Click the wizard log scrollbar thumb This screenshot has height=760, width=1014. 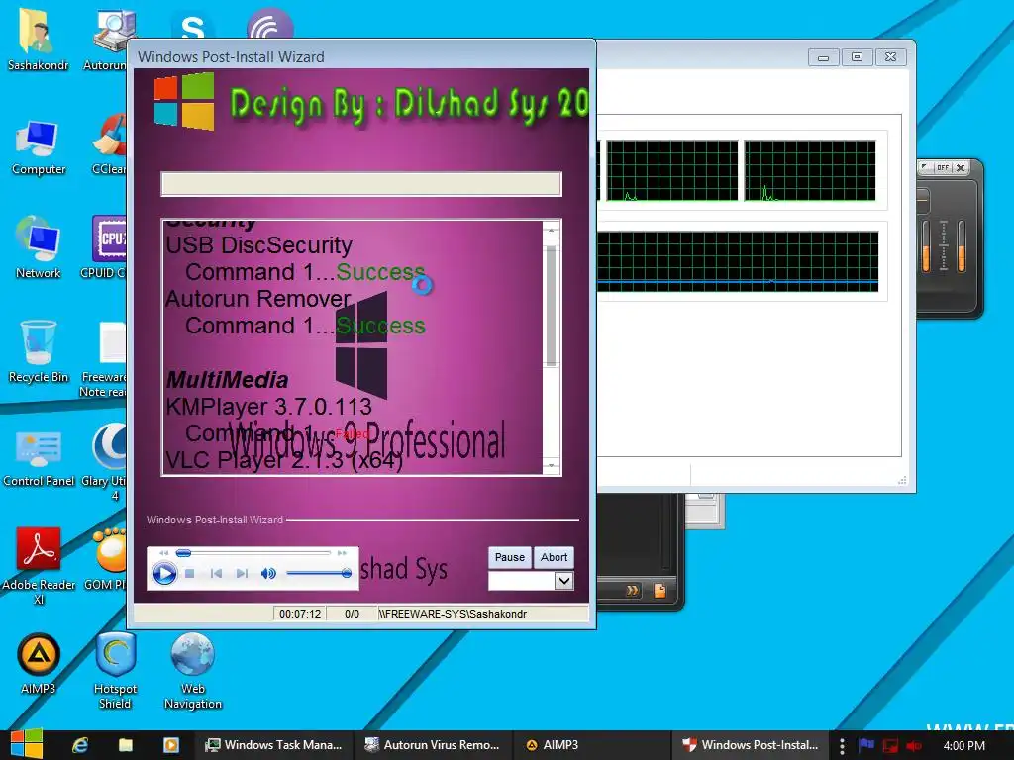(551, 306)
